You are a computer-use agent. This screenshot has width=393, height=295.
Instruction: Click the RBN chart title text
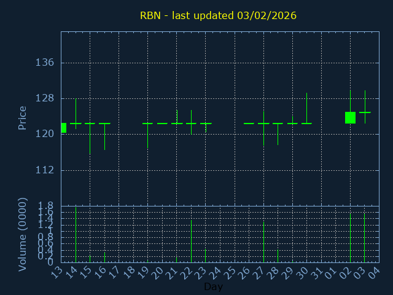tap(218, 15)
